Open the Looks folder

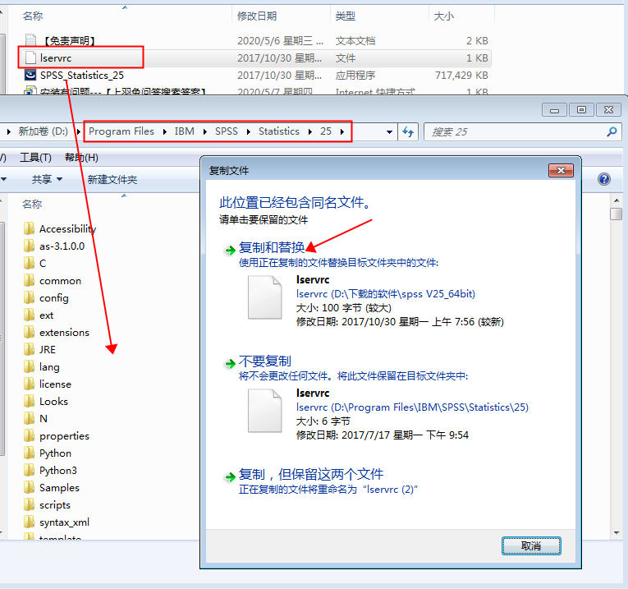click(46, 401)
